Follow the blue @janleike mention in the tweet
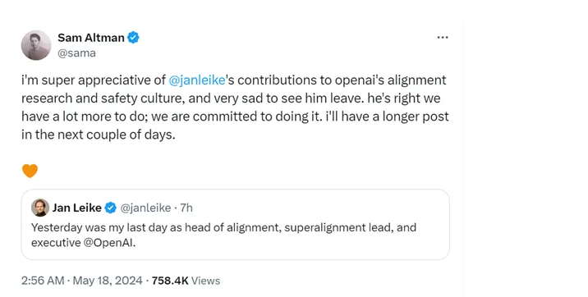 [x=197, y=80]
